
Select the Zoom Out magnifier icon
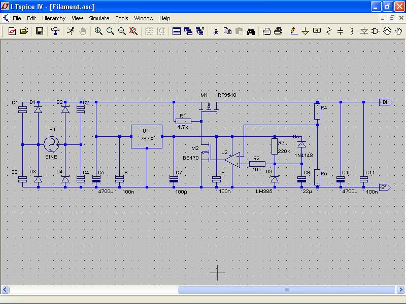[122, 31]
